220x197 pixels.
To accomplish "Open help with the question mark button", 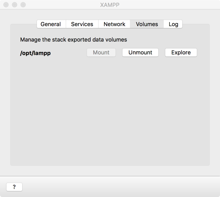I will (x=14, y=187).
